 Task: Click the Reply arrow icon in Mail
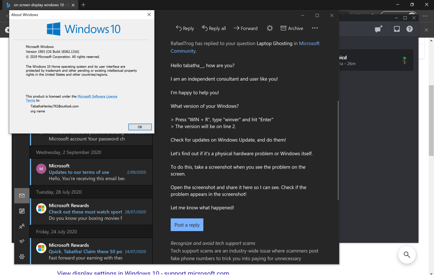pyautogui.click(x=179, y=28)
